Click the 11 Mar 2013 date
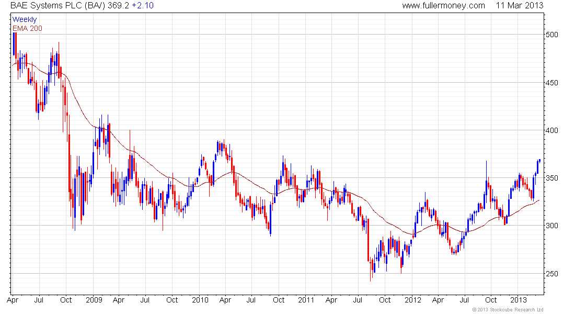The height and width of the screenshot is (314, 575). [x=520, y=6]
